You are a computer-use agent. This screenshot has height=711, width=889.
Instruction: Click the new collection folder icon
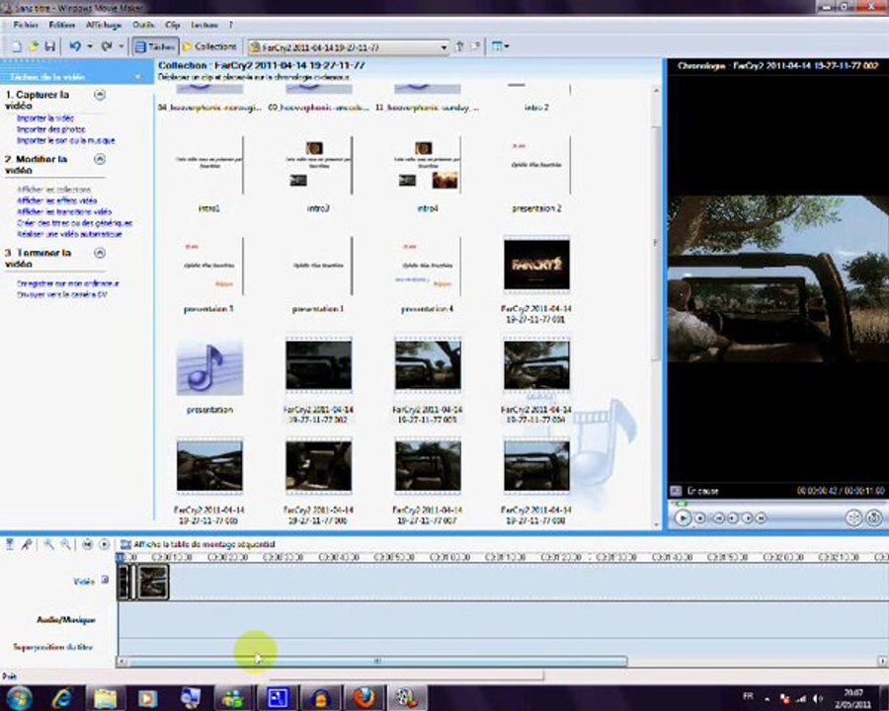475,46
